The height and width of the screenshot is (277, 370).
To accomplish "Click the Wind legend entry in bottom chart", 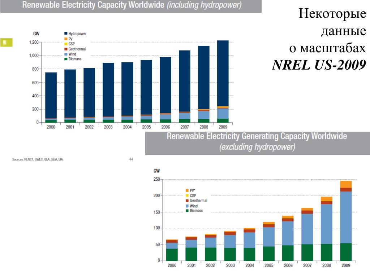I will [192, 206].
